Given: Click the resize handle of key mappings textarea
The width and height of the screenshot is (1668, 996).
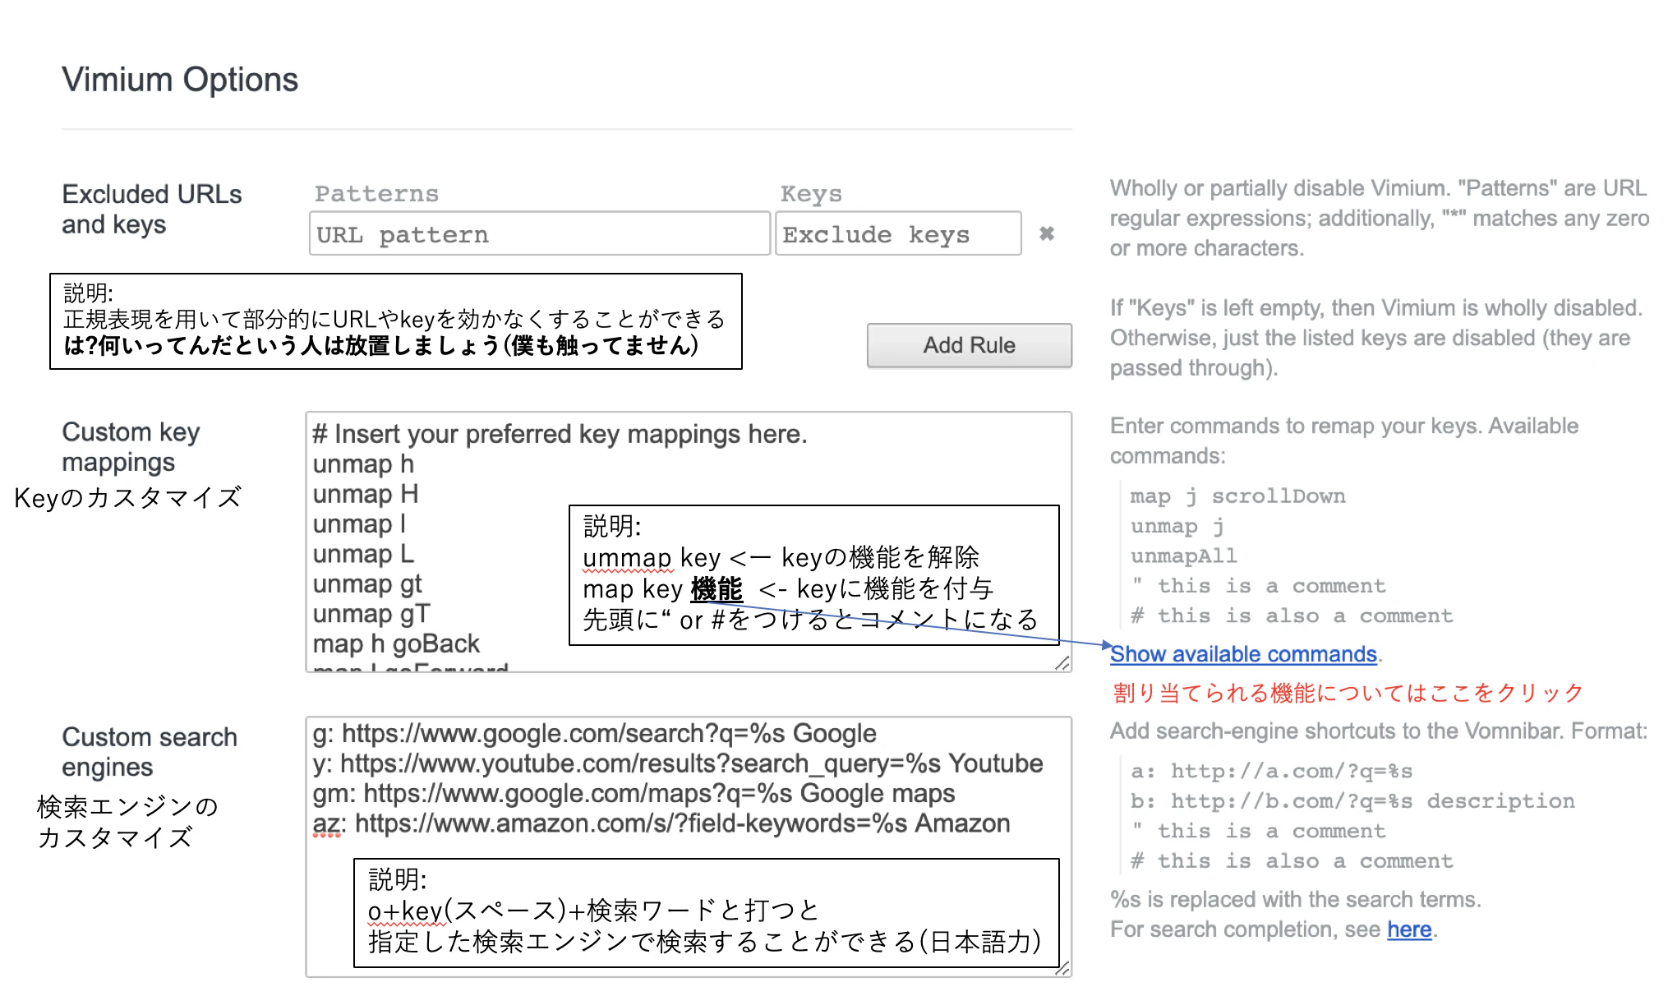Looking at the screenshot, I should [x=1062, y=662].
